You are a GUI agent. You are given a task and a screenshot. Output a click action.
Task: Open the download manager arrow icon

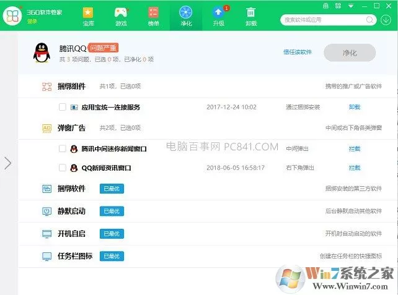pos(386,20)
